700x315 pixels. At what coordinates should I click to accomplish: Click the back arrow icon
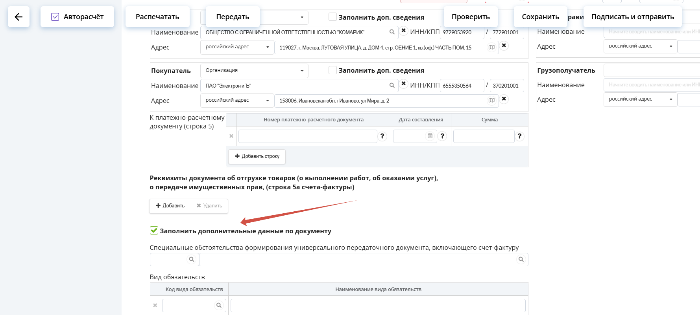coord(18,17)
